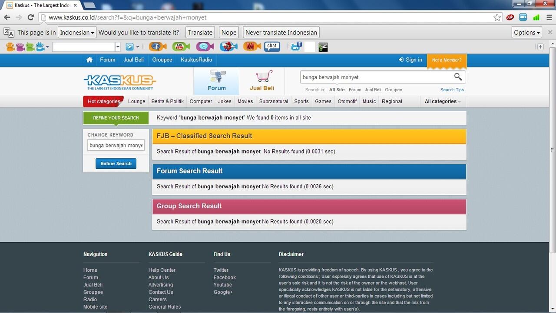
Task: Close the Kaskus browser tab
Action: click(x=75, y=5)
